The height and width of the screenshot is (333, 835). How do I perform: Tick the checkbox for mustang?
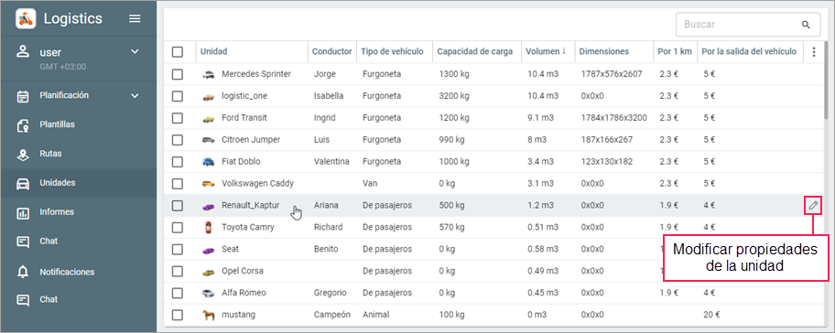tap(178, 315)
